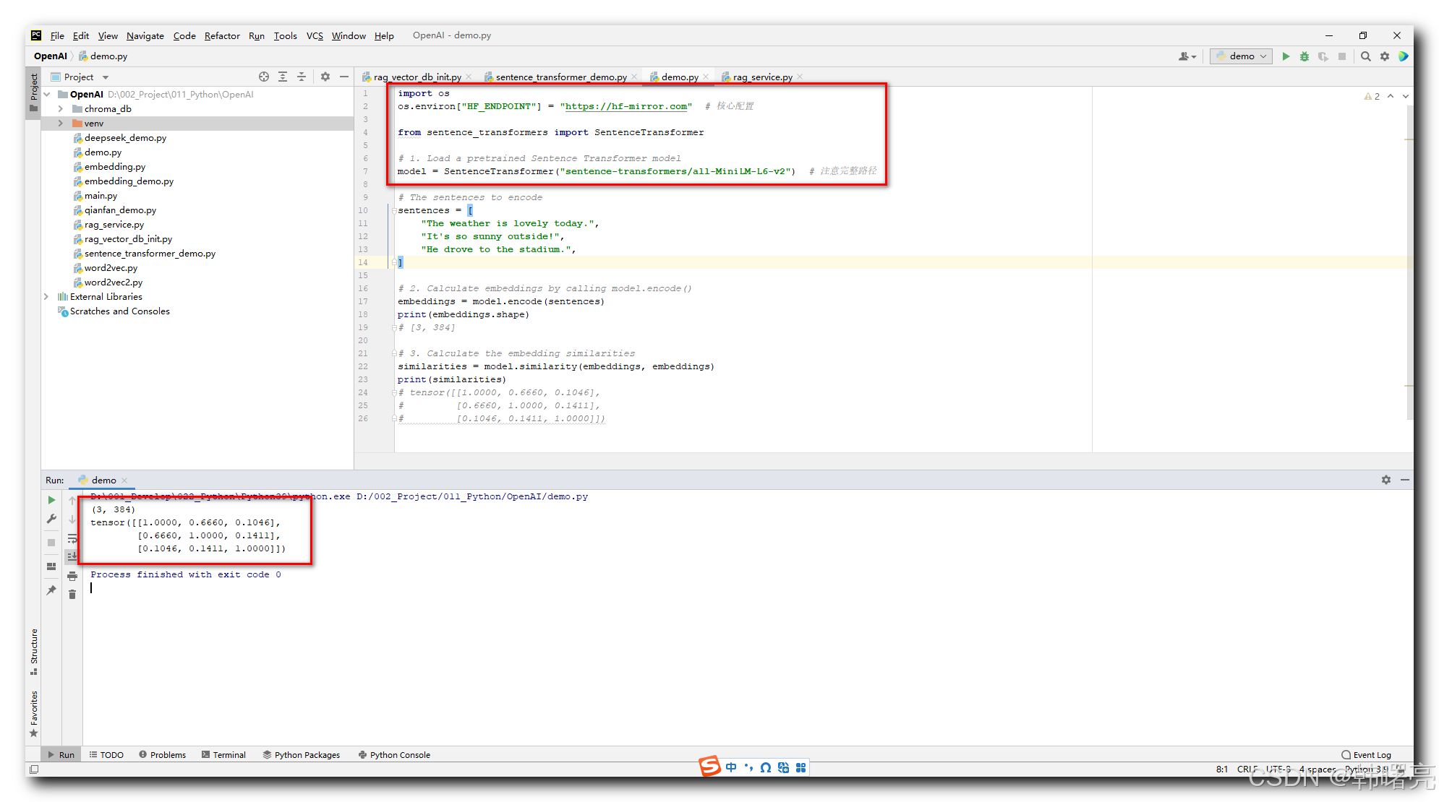
Task: Expand External Libraries node
Action: (46, 297)
